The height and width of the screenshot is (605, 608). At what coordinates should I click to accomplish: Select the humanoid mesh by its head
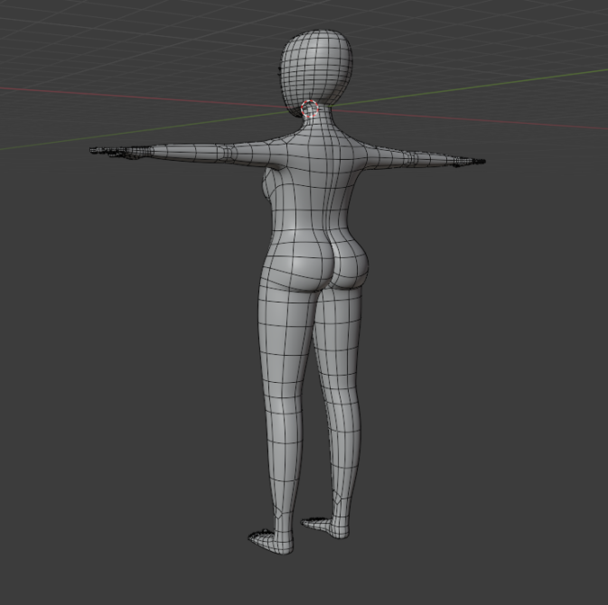(x=317, y=69)
